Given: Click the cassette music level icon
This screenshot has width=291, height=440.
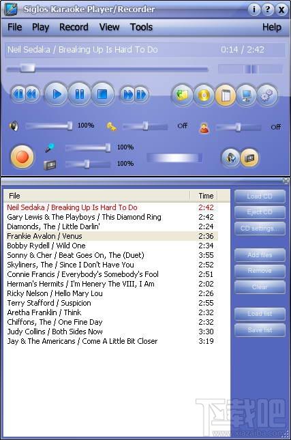Looking at the screenshot, I should point(50,164).
